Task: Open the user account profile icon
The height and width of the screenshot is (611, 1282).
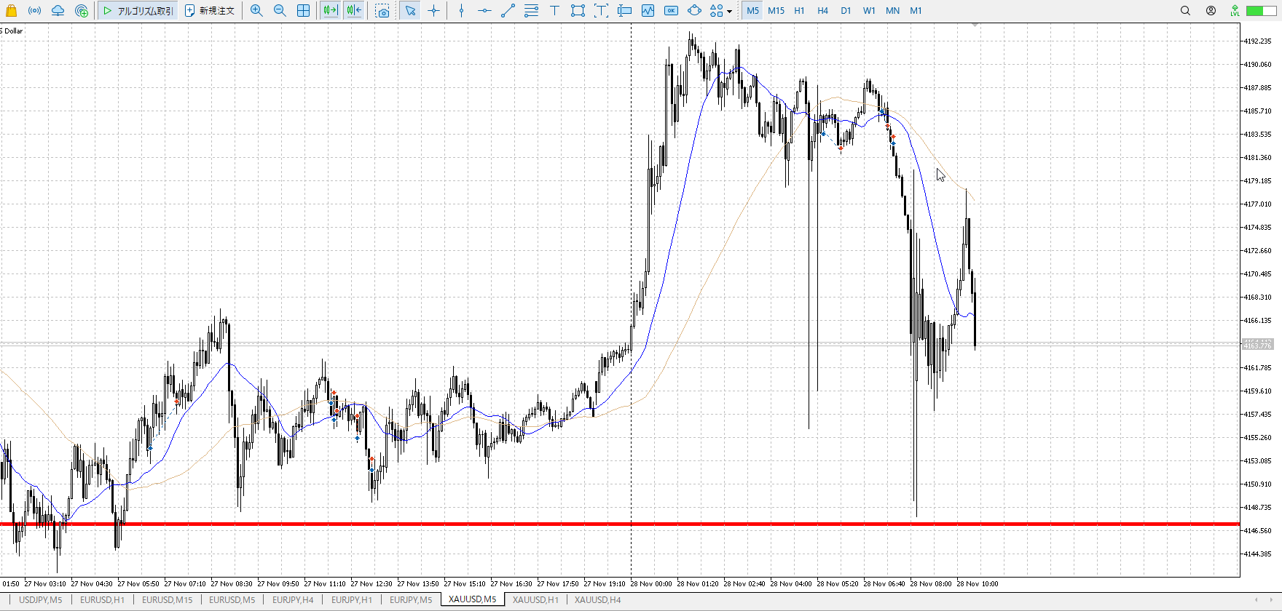Action: coord(1211,11)
